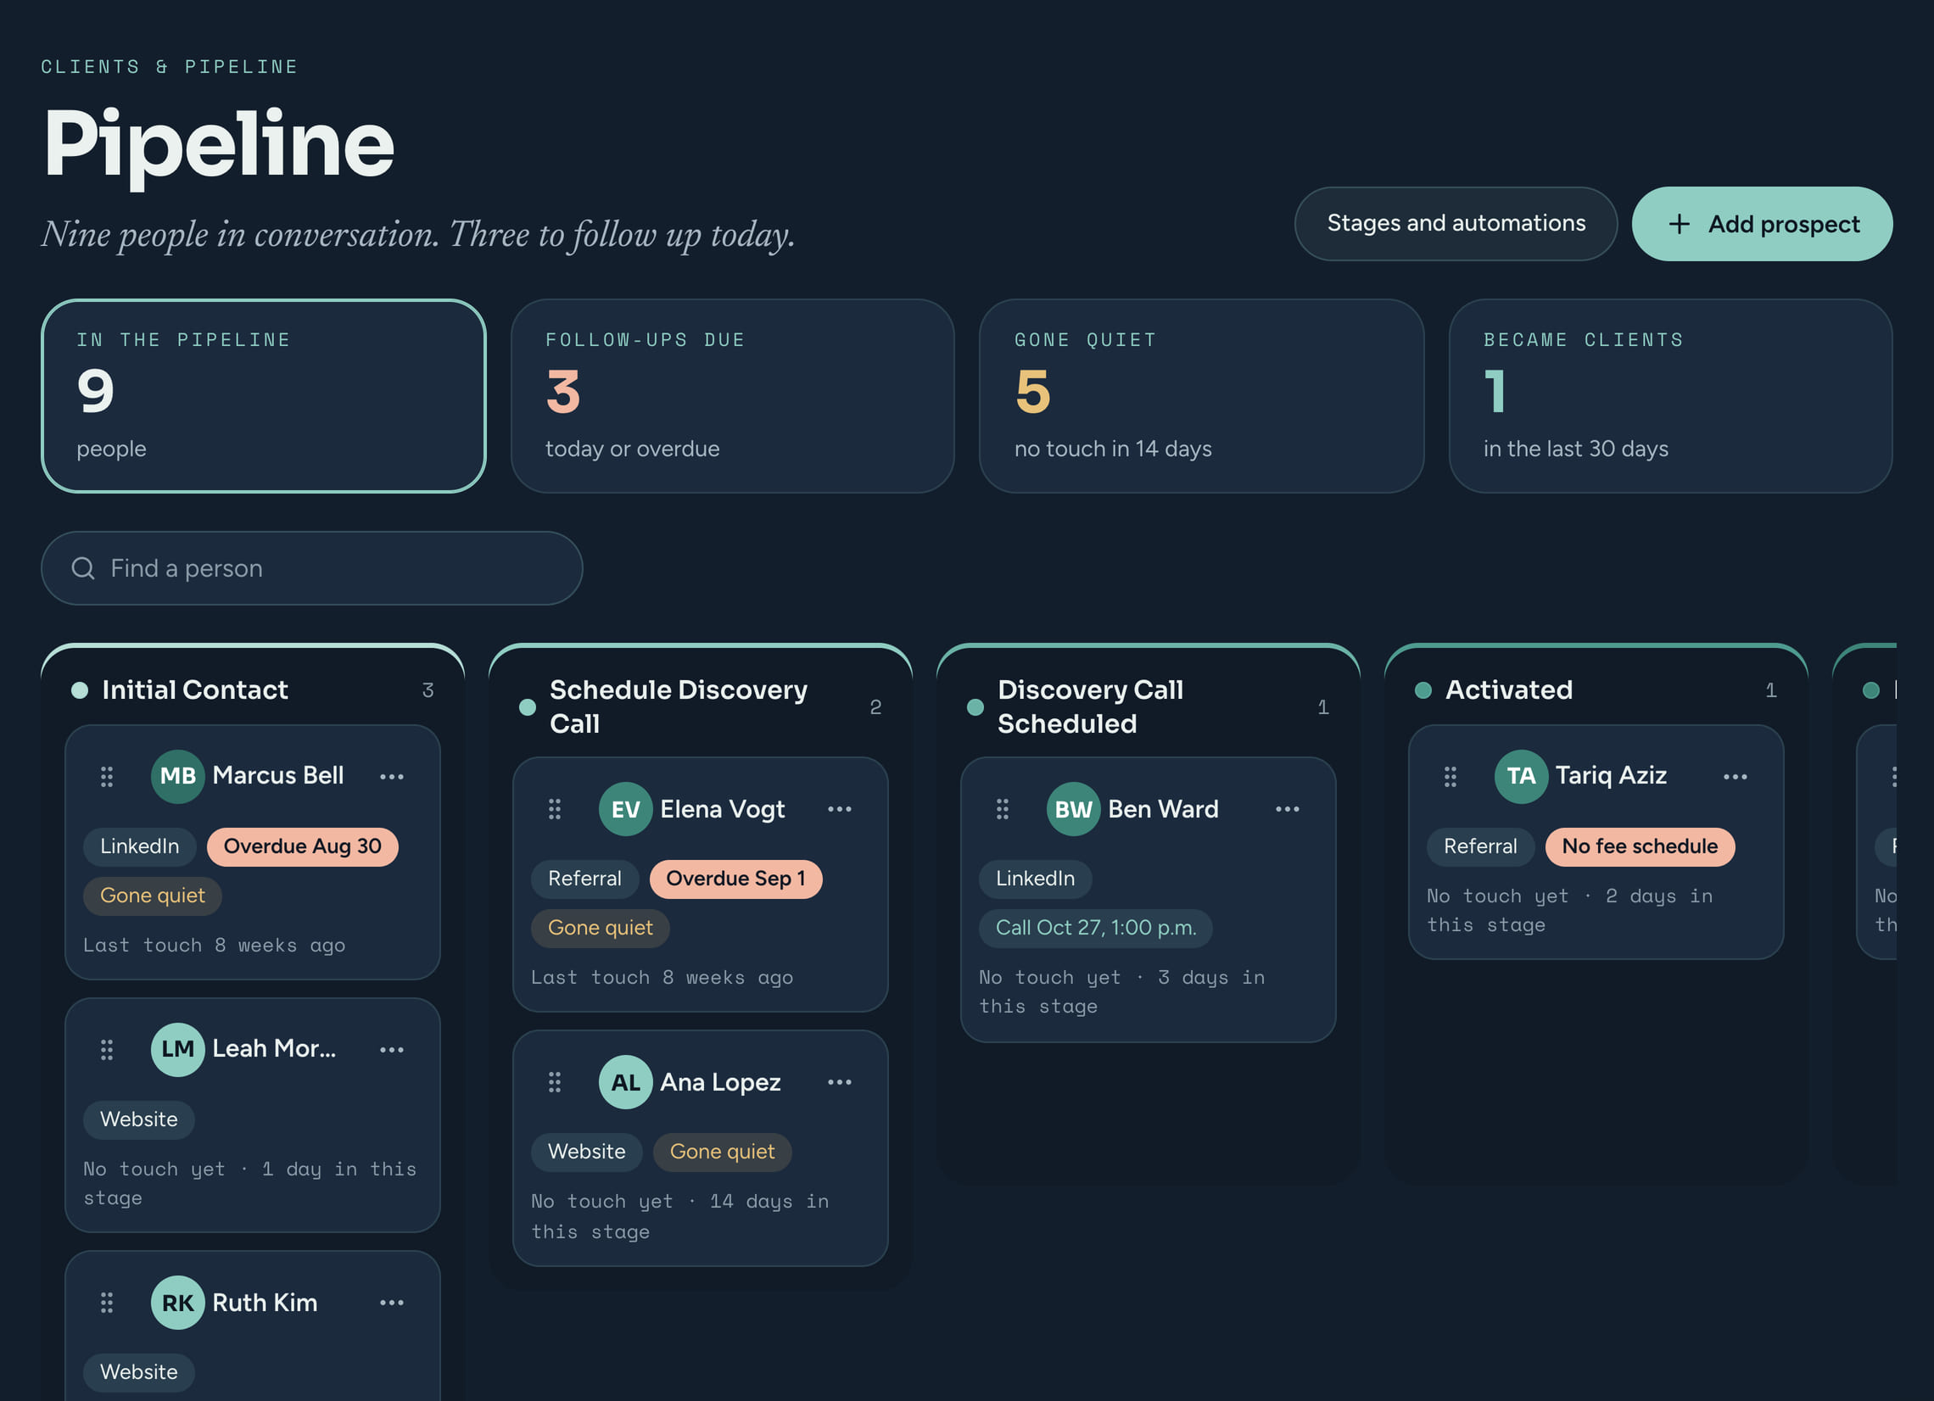Select the Became Clients stat card
Image resolution: width=1934 pixels, height=1401 pixels.
click(x=1670, y=396)
